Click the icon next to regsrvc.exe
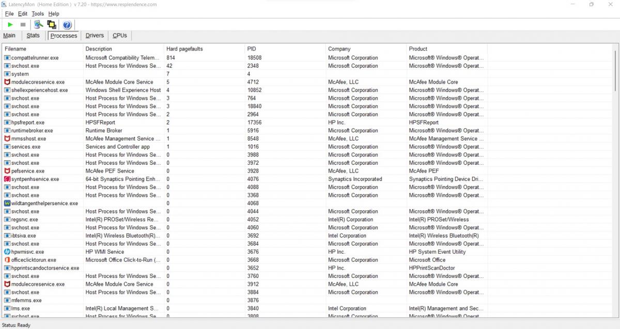620x329 pixels. [x=7, y=220]
